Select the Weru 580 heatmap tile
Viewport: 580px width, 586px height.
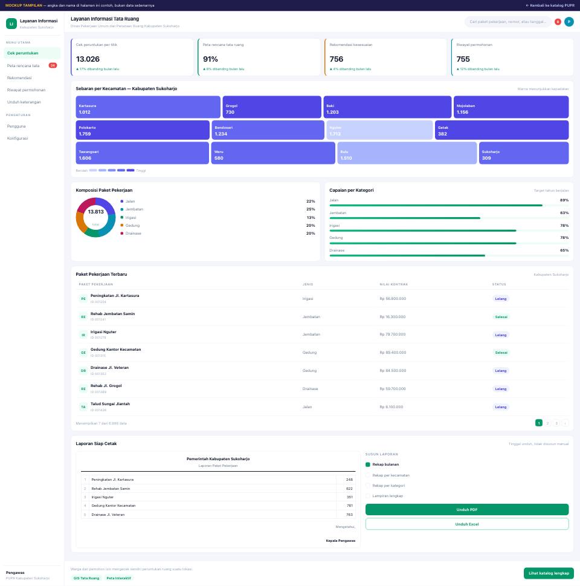coord(273,153)
